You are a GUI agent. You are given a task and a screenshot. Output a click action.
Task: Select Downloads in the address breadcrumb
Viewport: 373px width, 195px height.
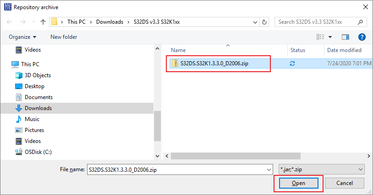click(110, 22)
